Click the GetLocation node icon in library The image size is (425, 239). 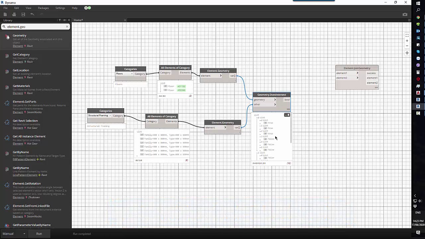[7, 72]
